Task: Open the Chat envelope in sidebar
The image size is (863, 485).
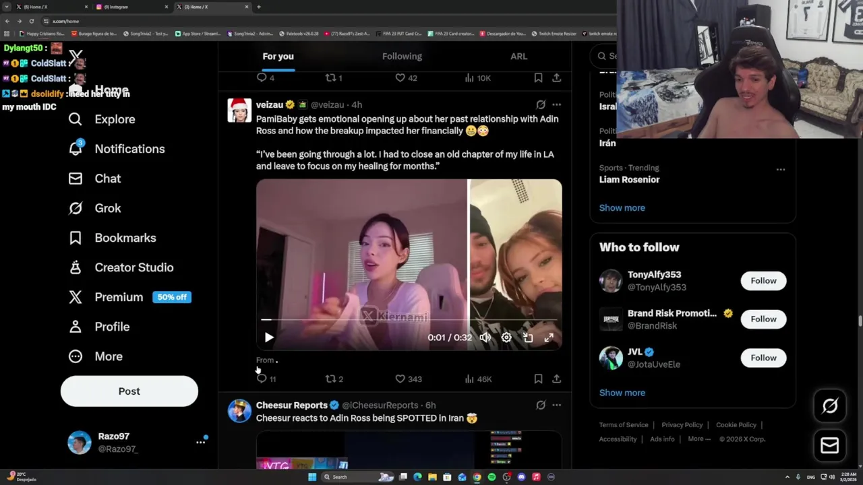Action: pos(76,179)
